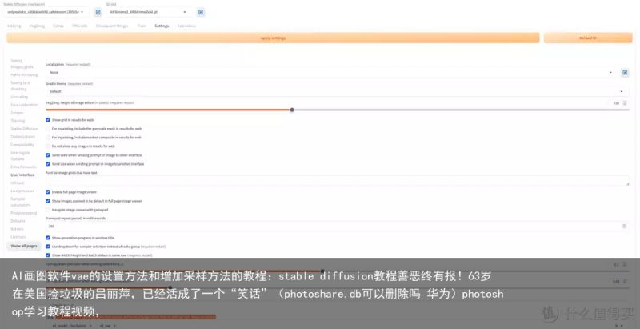The image size is (640, 329).
Task: Refresh the Stable Diffusion checkpoint list
Action: pos(98,12)
